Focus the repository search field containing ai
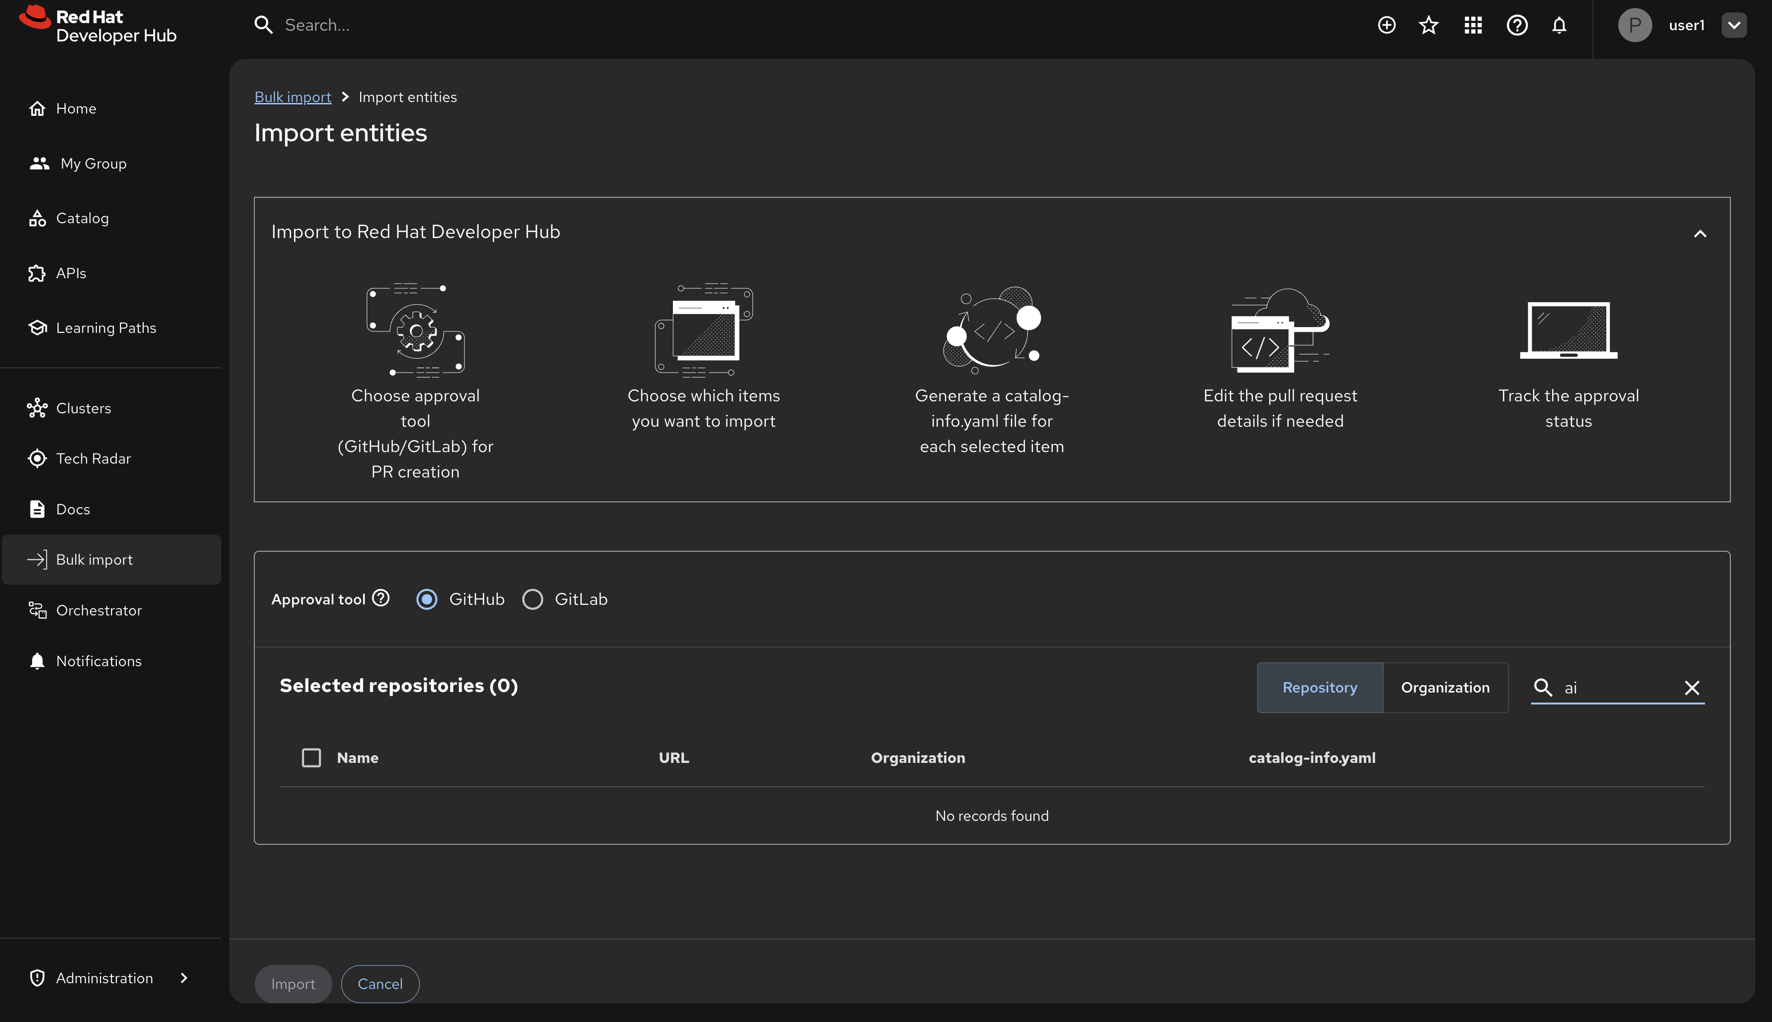The image size is (1772, 1022). click(1614, 688)
